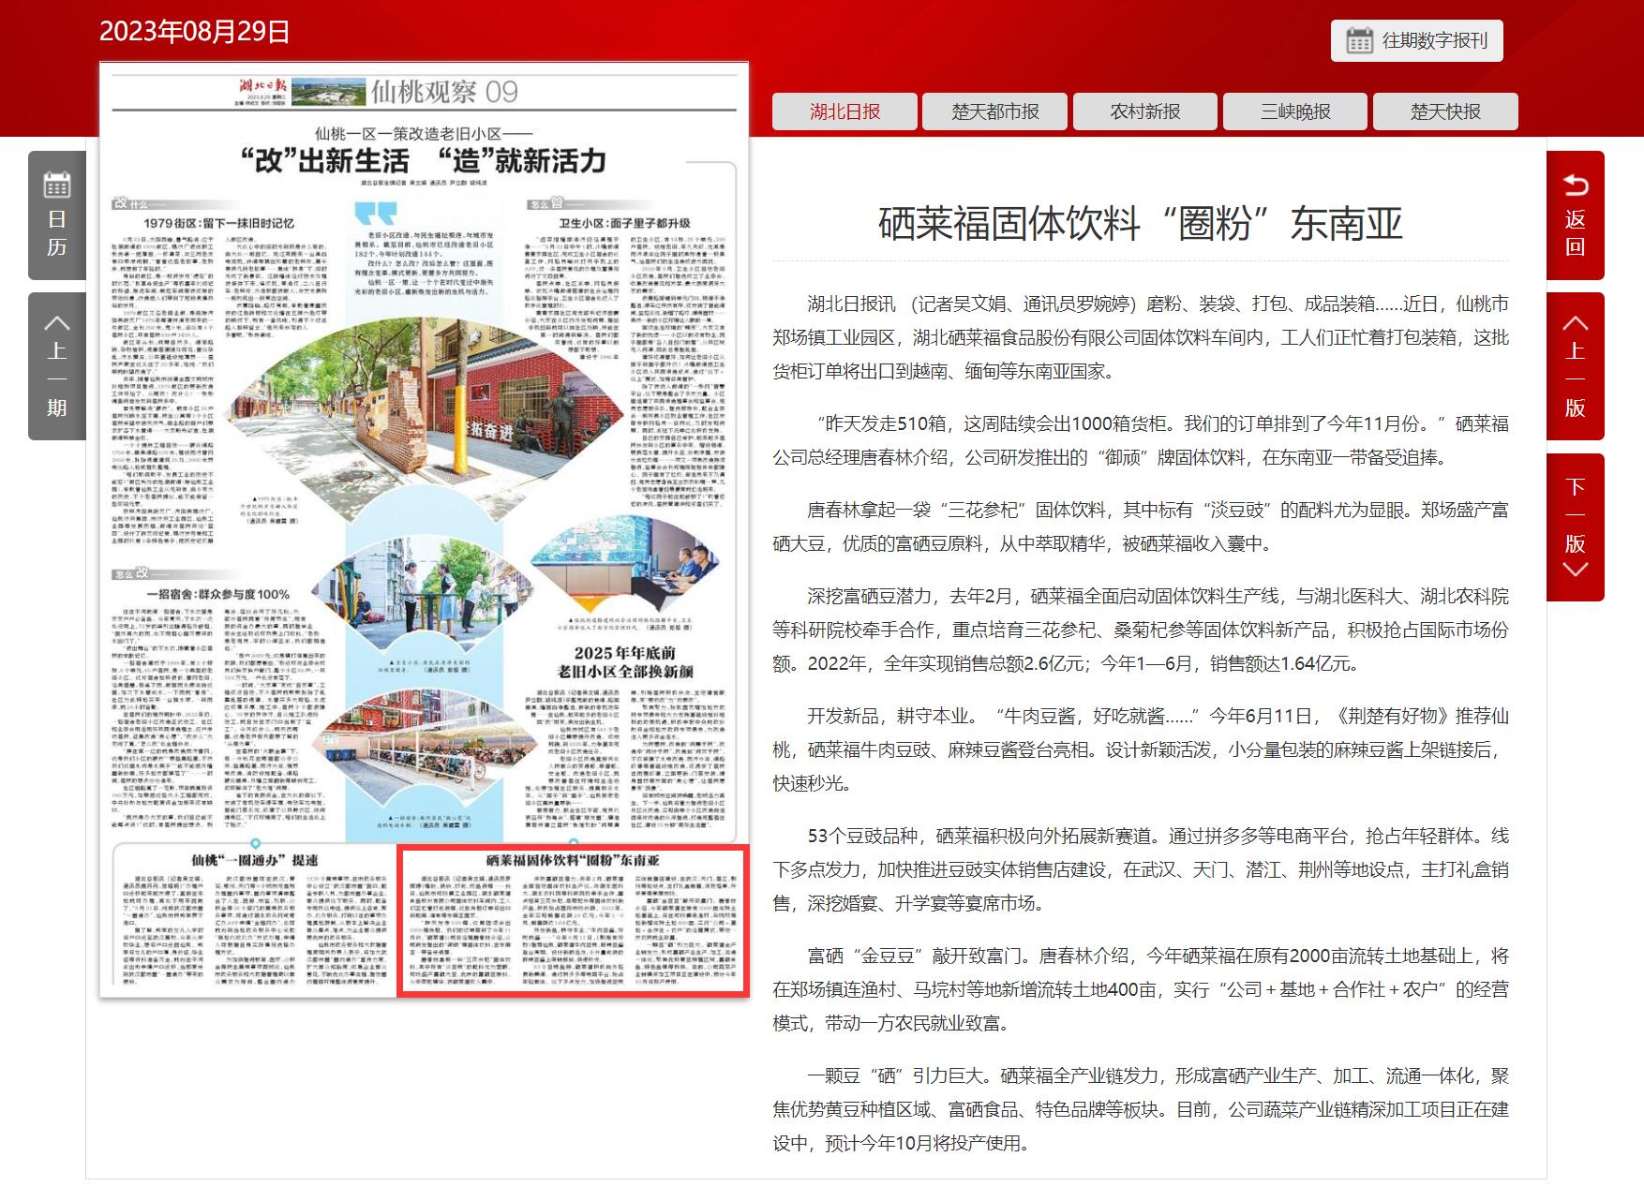Open the 2025年年底前老旧小区全部换新颜 article
Screen dimensions: 1644x1201
(625, 661)
